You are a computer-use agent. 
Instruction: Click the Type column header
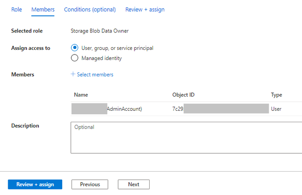276,95
